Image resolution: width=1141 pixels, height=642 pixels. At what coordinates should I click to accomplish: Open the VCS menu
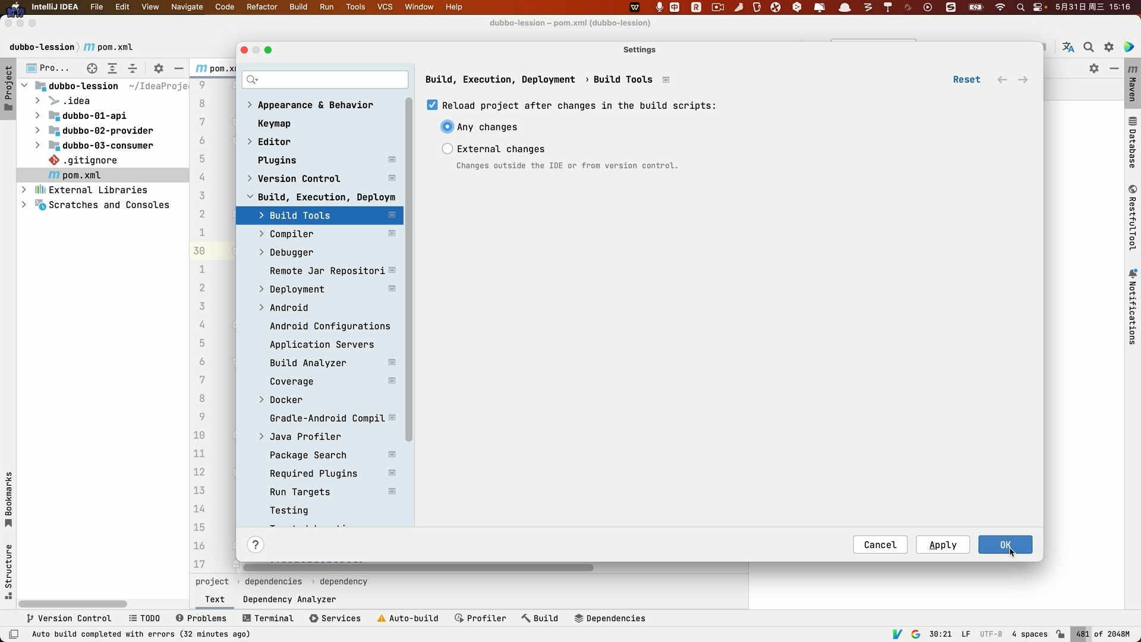click(x=384, y=7)
